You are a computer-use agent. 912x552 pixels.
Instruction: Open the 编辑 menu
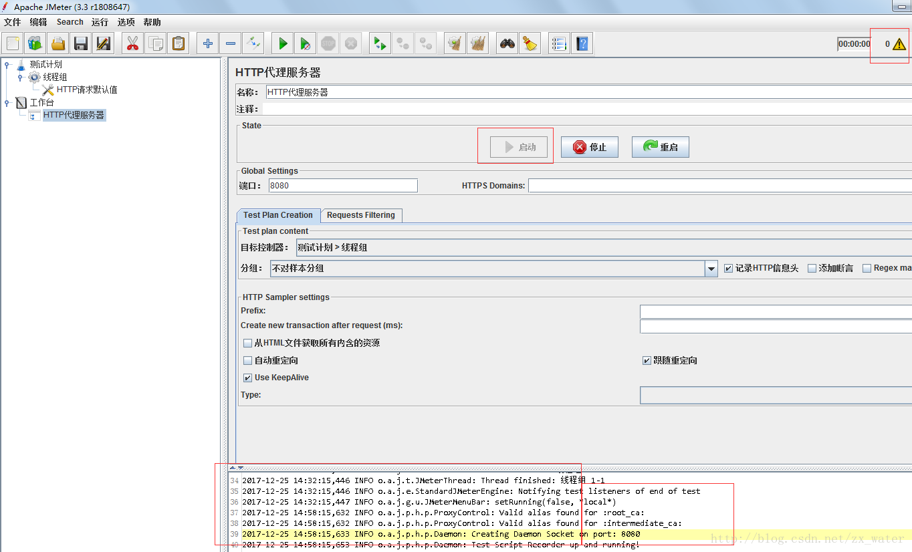tap(38, 22)
